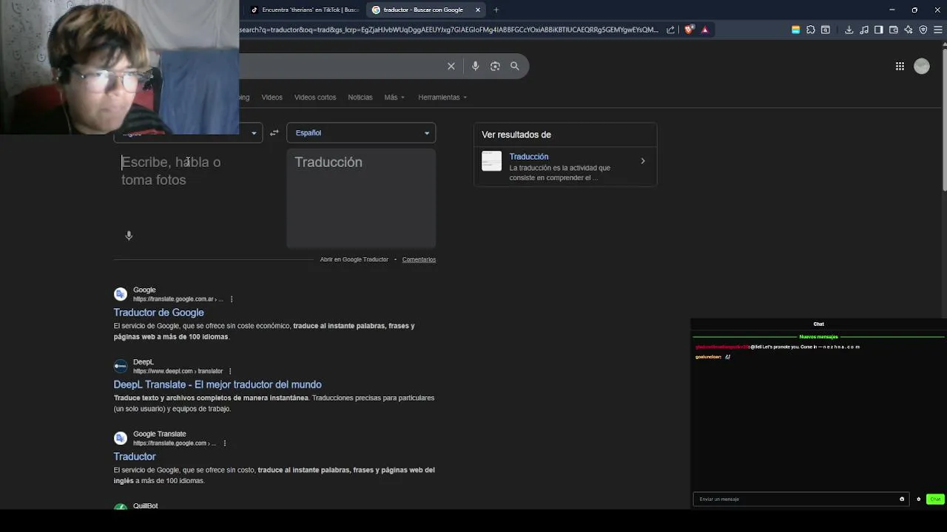Click the Comentarios feedback link
Image resolution: width=947 pixels, height=532 pixels.
[419, 259]
